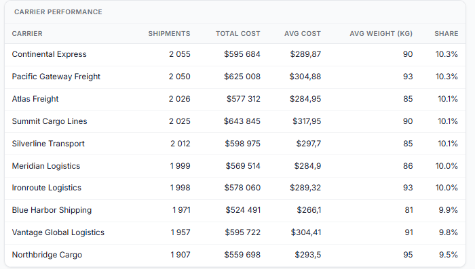Click the $598 975 total cost cell

243,144
